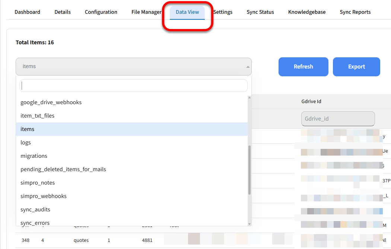Image resolution: width=391 pixels, height=249 pixels.
Task: Select the migrations option
Action: [34, 156]
